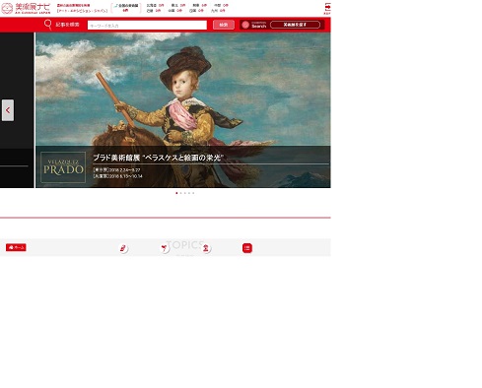Click the red ホーム home button
Image resolution: width=482 pixels, height=388 pixels.
click(16, 247)
